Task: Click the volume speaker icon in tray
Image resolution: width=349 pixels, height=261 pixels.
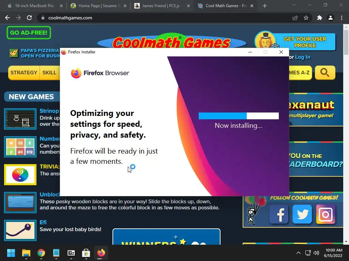Action: coord(316,253)
